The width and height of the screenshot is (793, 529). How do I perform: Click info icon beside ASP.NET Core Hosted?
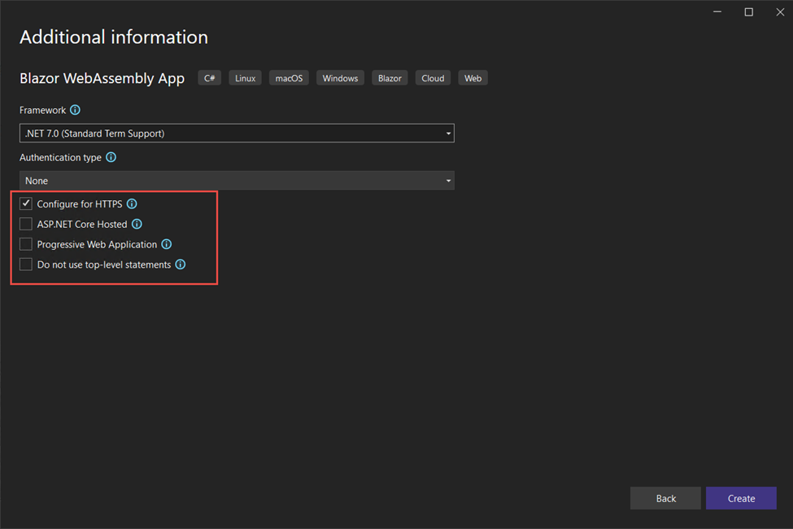[x=137, y=224]
